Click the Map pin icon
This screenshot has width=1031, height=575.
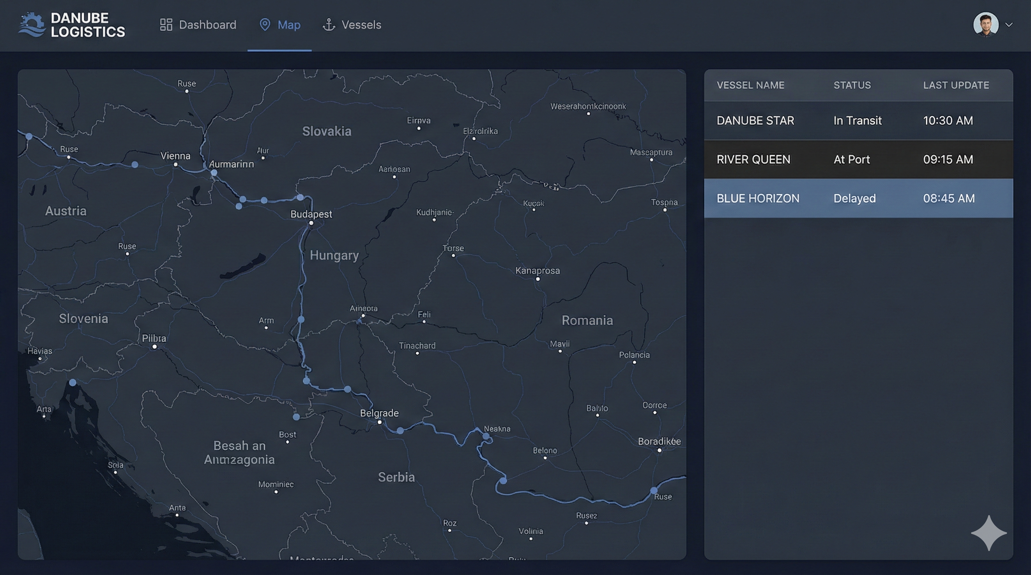point(264,25)
